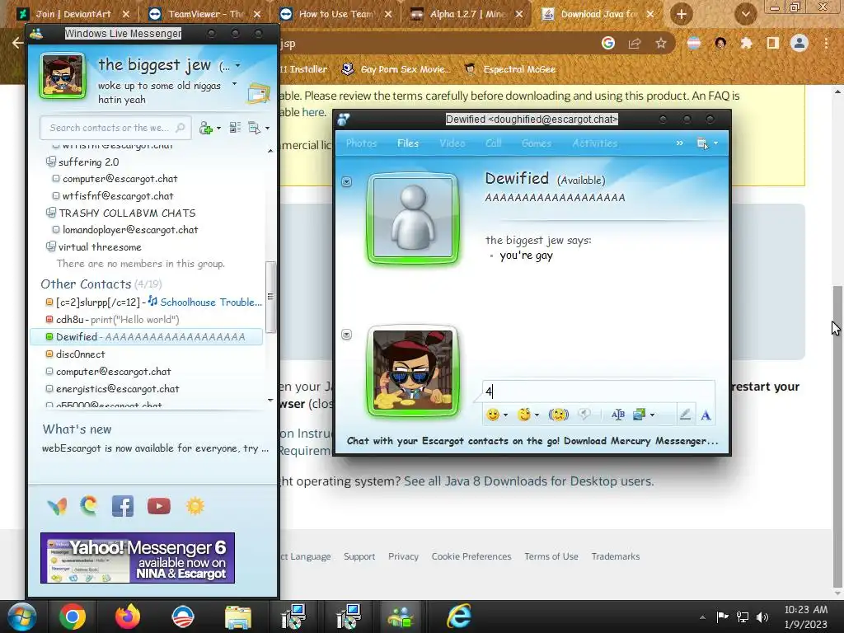
Task: Open the MSN butterfly icon at Messenger bottom
Action: tap(58, 506)
